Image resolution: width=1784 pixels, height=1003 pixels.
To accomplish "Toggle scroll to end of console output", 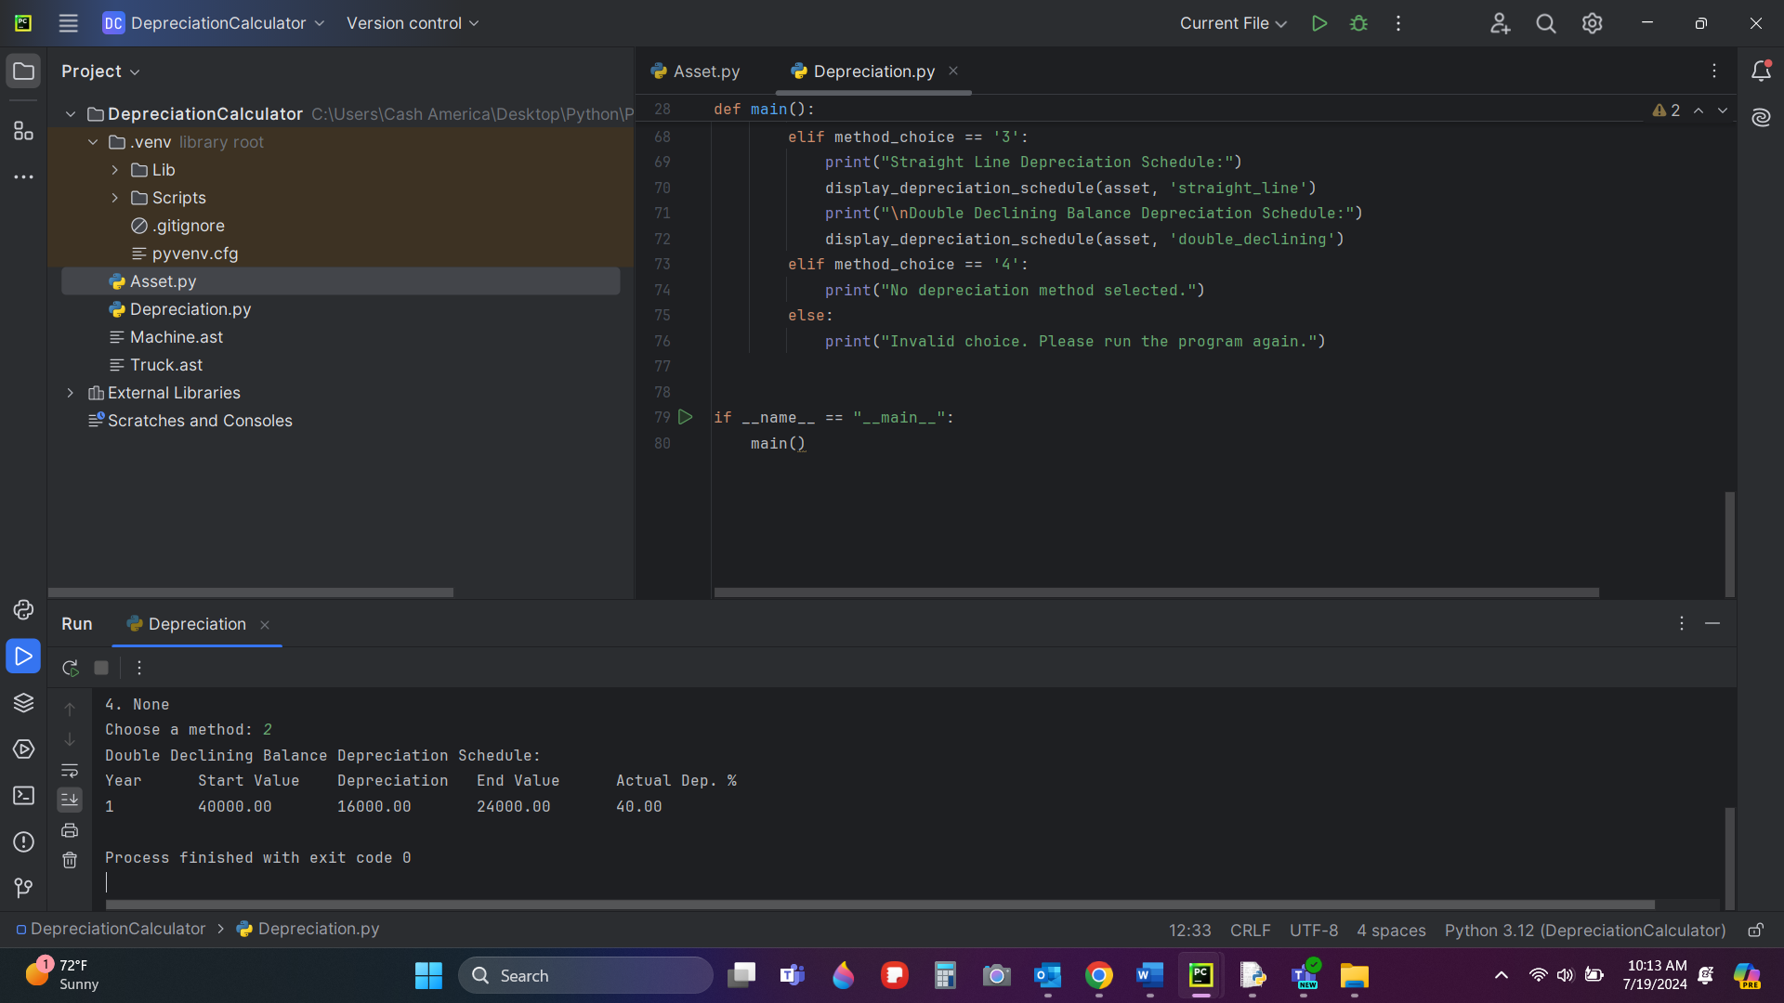I will coord(70,800).
